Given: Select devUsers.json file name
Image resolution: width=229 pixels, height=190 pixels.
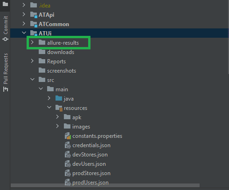Looking at the screenshot, I should [89, 164].
